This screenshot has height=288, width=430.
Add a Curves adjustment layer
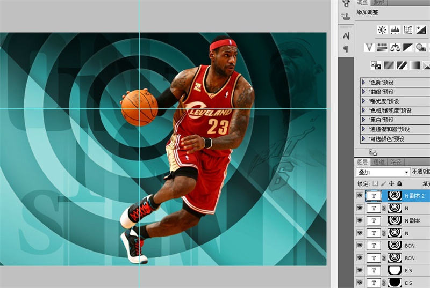coord(408,30)
